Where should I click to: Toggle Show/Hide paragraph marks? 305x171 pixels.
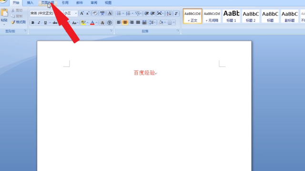(176, 13)
